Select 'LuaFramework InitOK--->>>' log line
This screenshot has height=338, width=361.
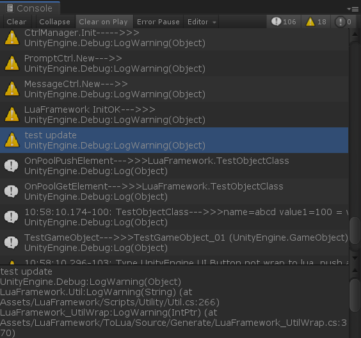tap(174, 115)
